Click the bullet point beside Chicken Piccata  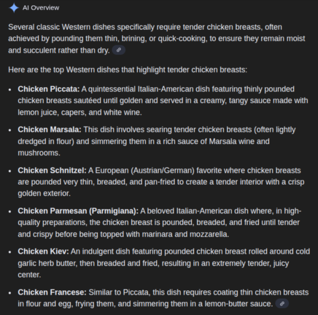click(10, 89)
